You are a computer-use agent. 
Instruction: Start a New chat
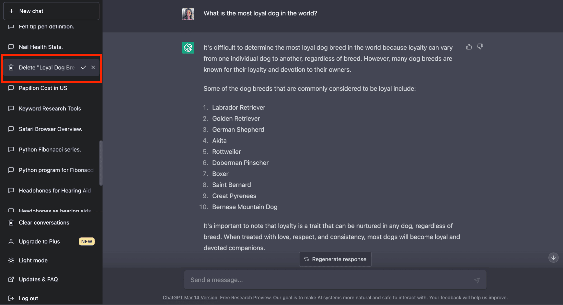tap(51, 11)
